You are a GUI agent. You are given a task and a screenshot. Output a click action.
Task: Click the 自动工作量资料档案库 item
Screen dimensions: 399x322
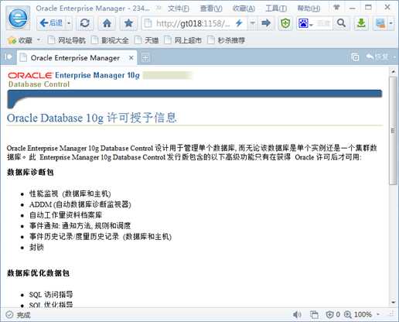66,215
